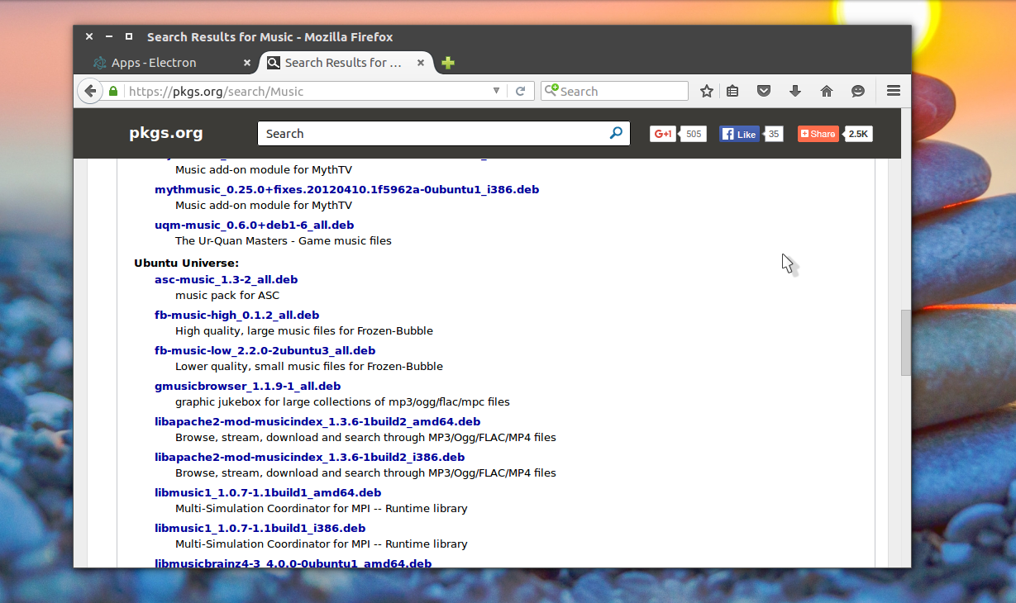This screenshot has width=1016, height=603.
Task: Open the downloads arrow icon
Action: click(x=795, y=91)
